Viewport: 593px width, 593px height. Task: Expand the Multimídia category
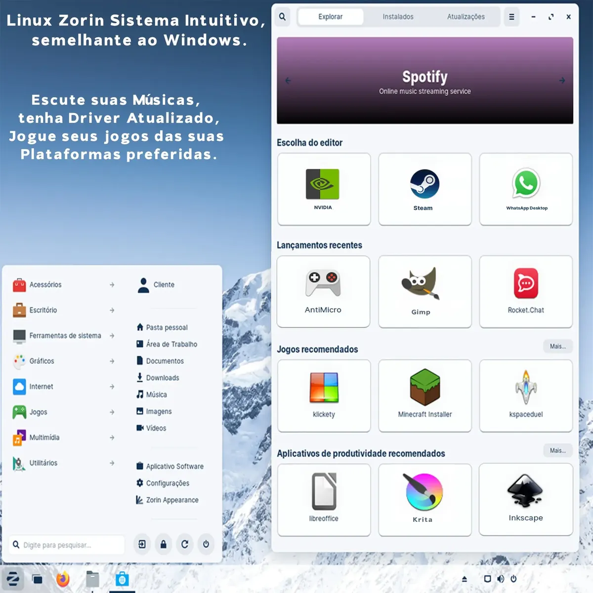[64, 437]
